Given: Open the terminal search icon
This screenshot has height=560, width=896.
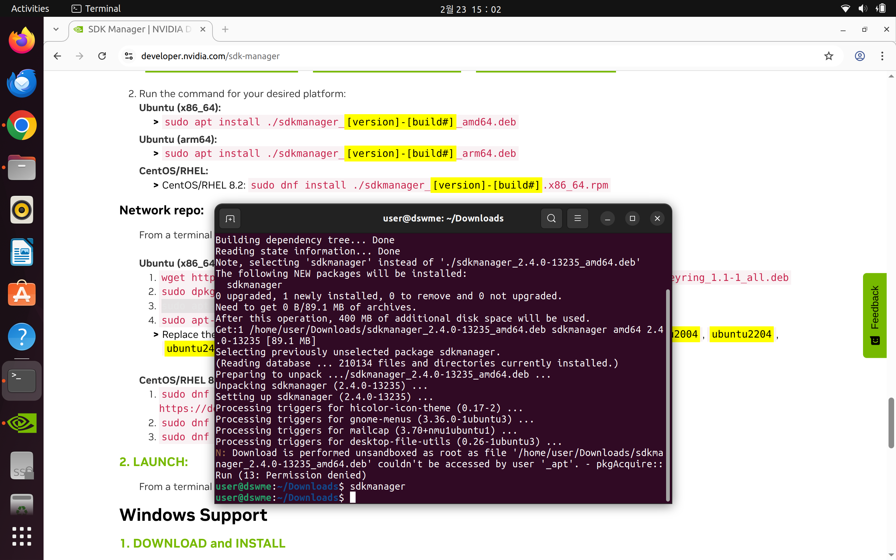Looking at the screenshot, I should [551, 218].
